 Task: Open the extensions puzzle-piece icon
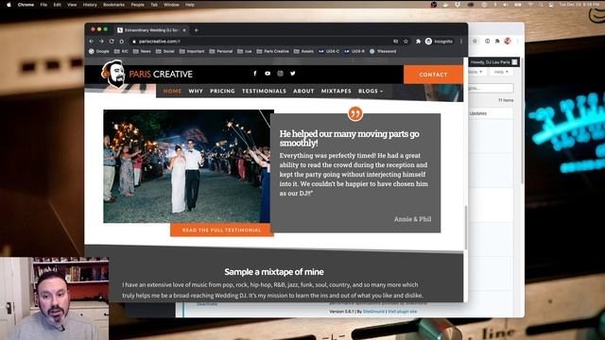point(418,42)
